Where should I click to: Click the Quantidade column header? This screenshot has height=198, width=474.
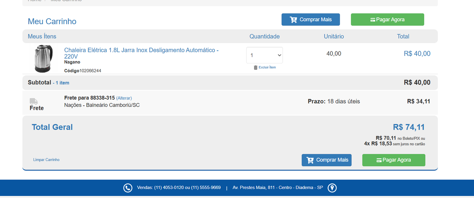point(264,36)
